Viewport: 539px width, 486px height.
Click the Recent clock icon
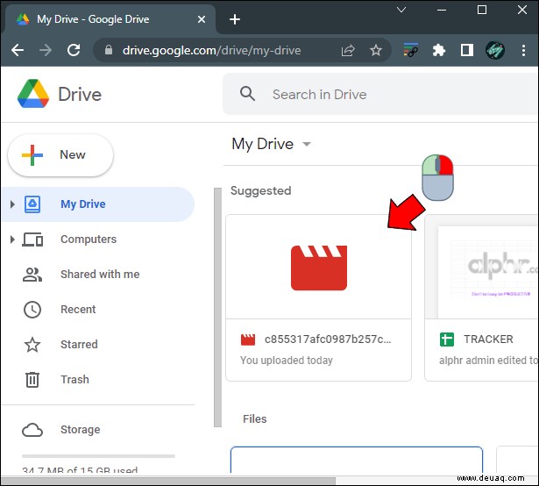click(x=32, y=310)
